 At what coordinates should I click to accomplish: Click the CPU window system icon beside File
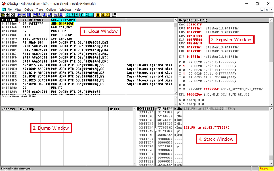[x=4, y=9]
